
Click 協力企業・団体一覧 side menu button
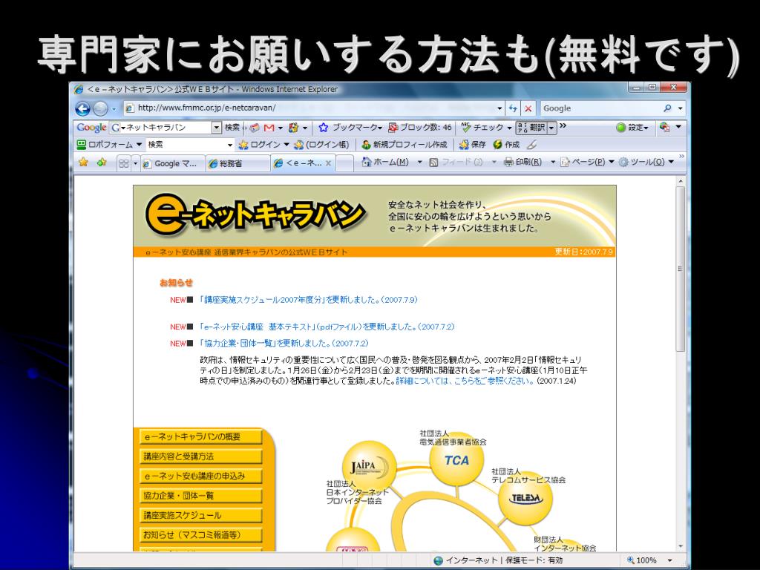(200, 496)
